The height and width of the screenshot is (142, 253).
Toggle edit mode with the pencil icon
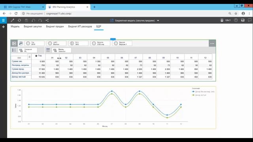(x=12, y=20)
